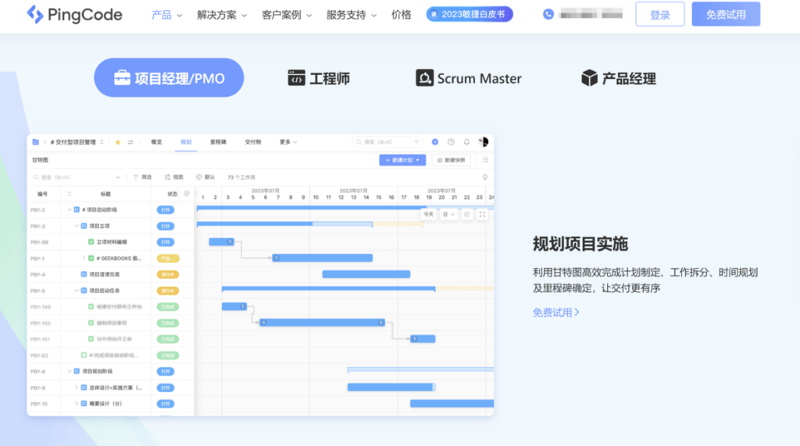Click the blue plus add icon near search
The height and width of the screenshot is (446, 800).
[435, 142]
